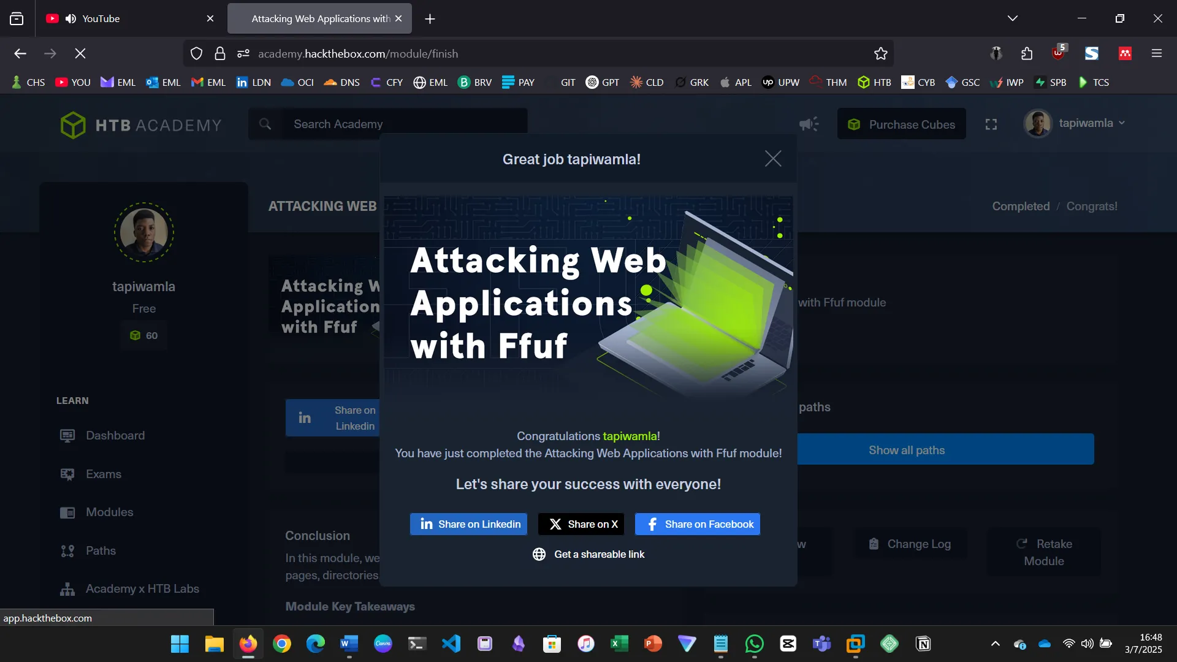1177x662 pixels.
Task: Click the Skype icon in the browser toolbar
Action: [x=1091, y=53]
